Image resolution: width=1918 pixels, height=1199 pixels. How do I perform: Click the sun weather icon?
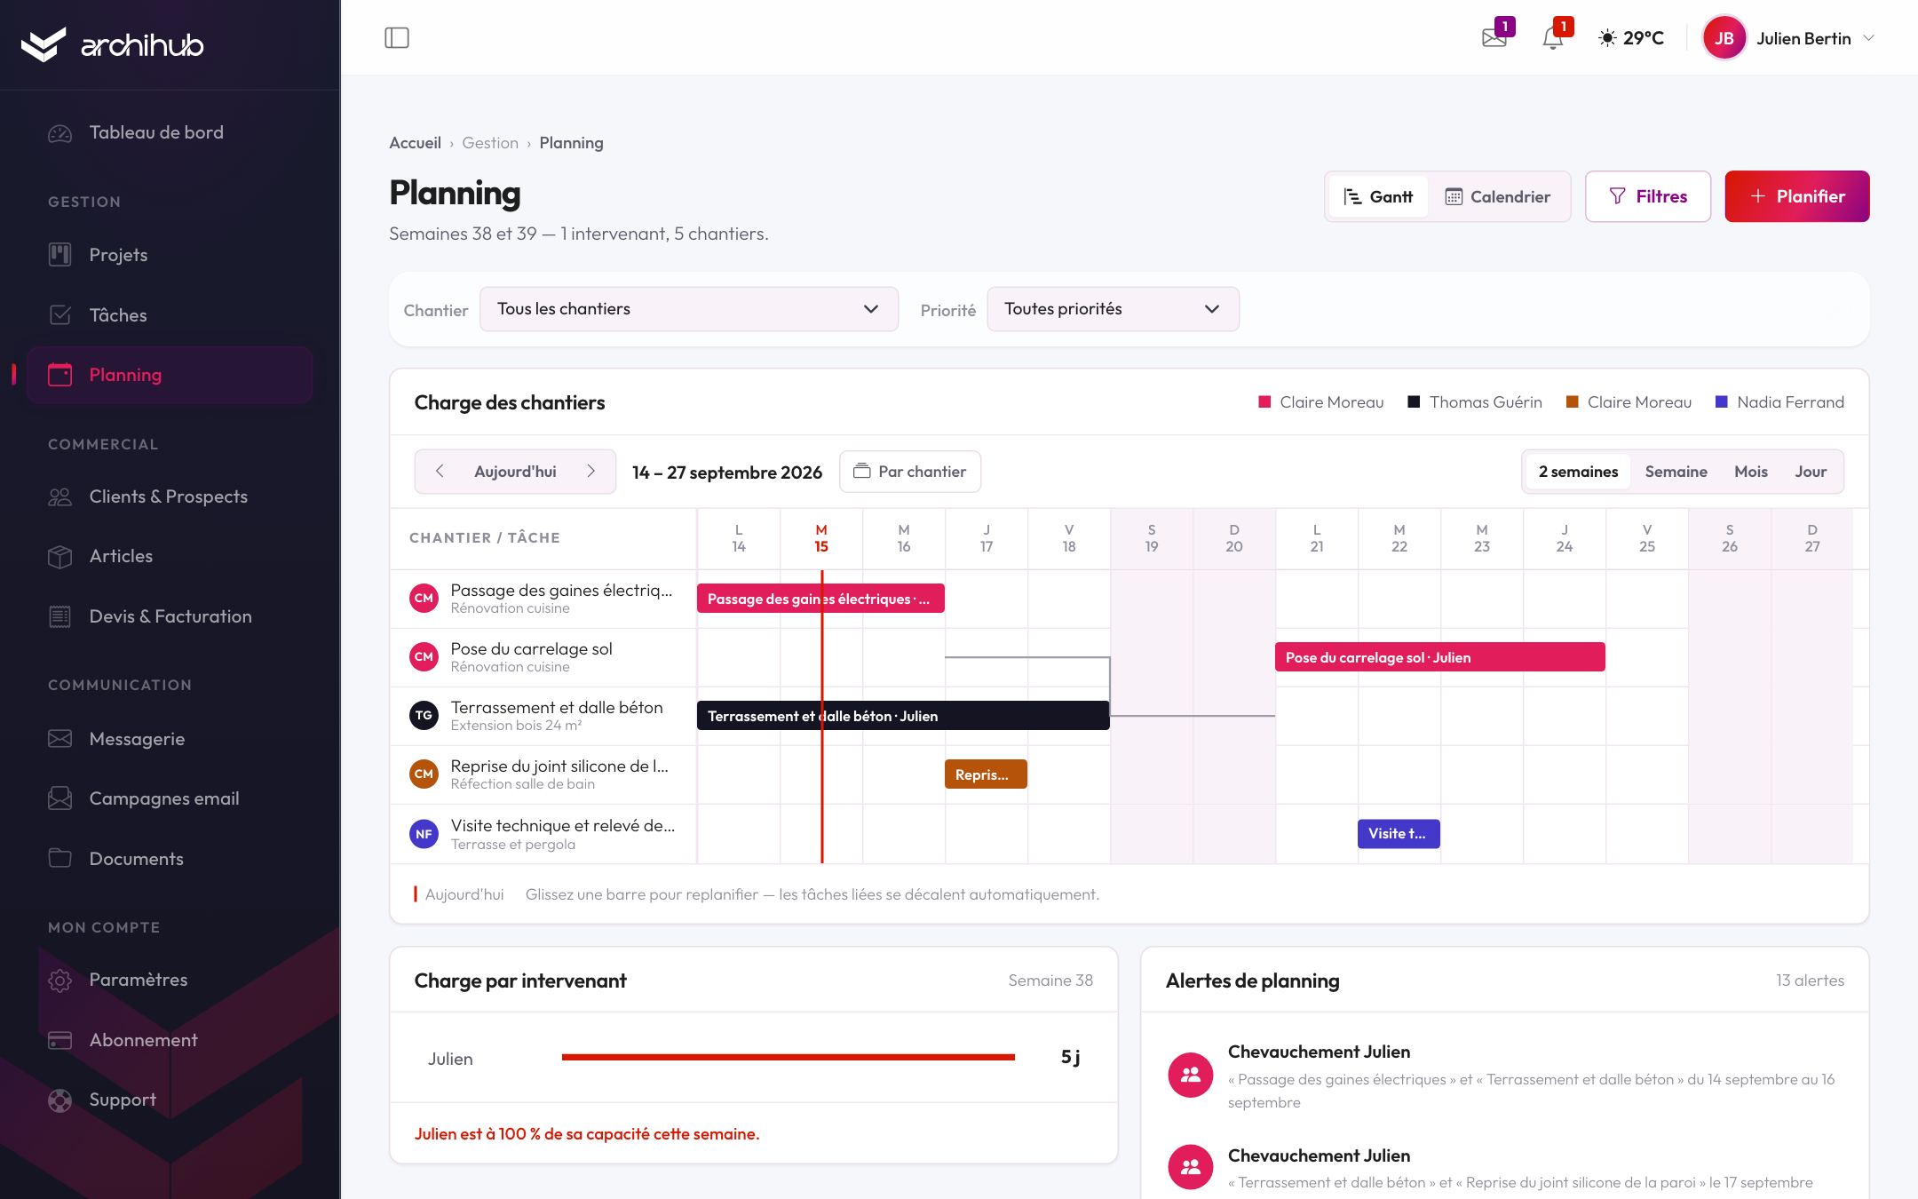click(x=1607, y=38)
